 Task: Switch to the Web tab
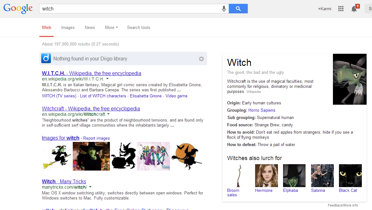point(46,28)
